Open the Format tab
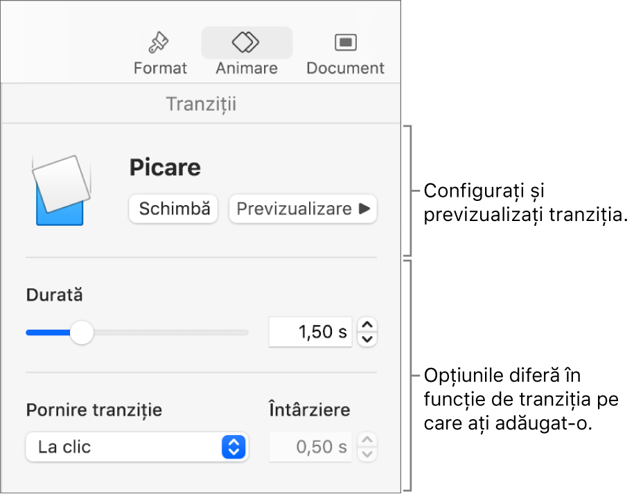The image size is (634, 494). [159, 52]
